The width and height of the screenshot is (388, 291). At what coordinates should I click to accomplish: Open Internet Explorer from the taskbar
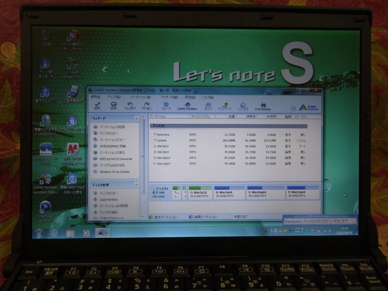[55, 233]
